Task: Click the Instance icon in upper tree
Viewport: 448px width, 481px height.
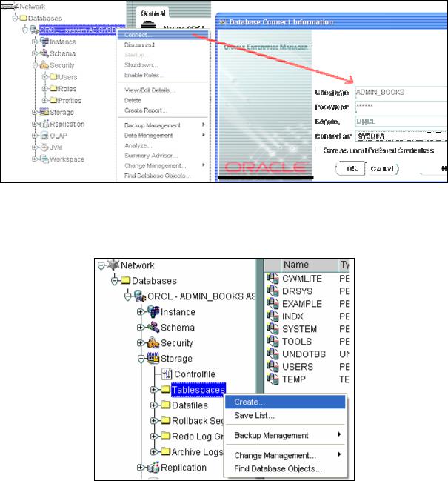Action: [44, 42]
